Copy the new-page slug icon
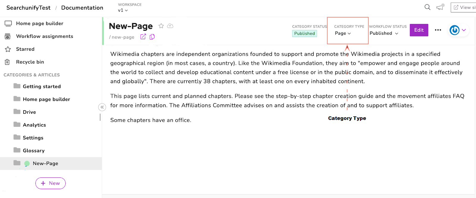Image resolution: width=476 pixels, height=198 pixels. [x=152, y=37]
